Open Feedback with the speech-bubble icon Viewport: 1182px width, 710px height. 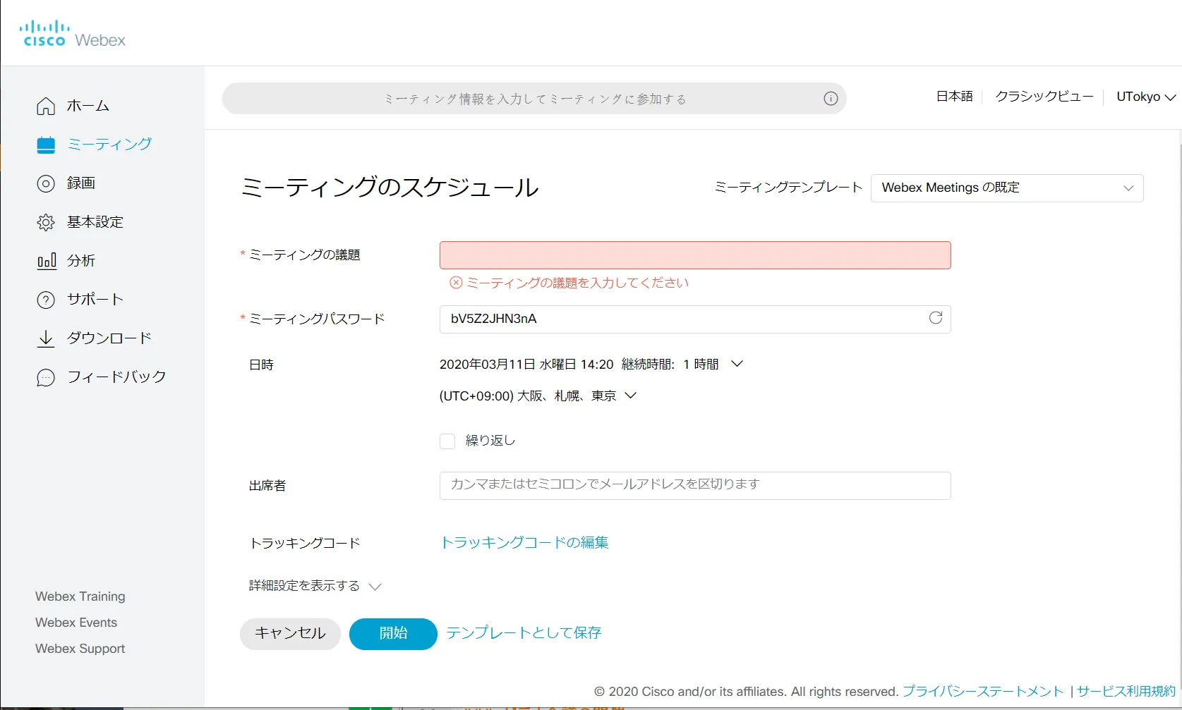click(45, 377)
